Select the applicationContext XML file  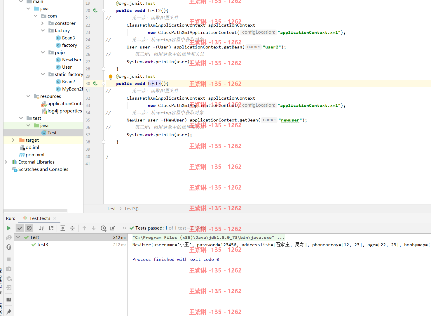point(62,104)
